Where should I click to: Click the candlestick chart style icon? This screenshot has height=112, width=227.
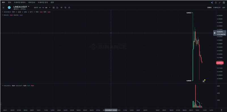(x=61, y=8)
